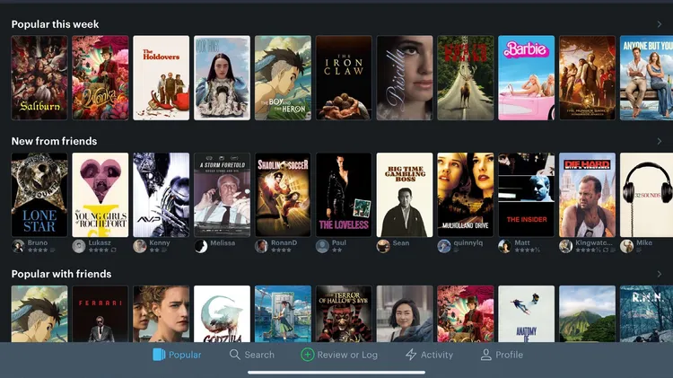Viewport: 673px width, 378px height.
Task: Go to the Profile tab
Action: (502, 355)
